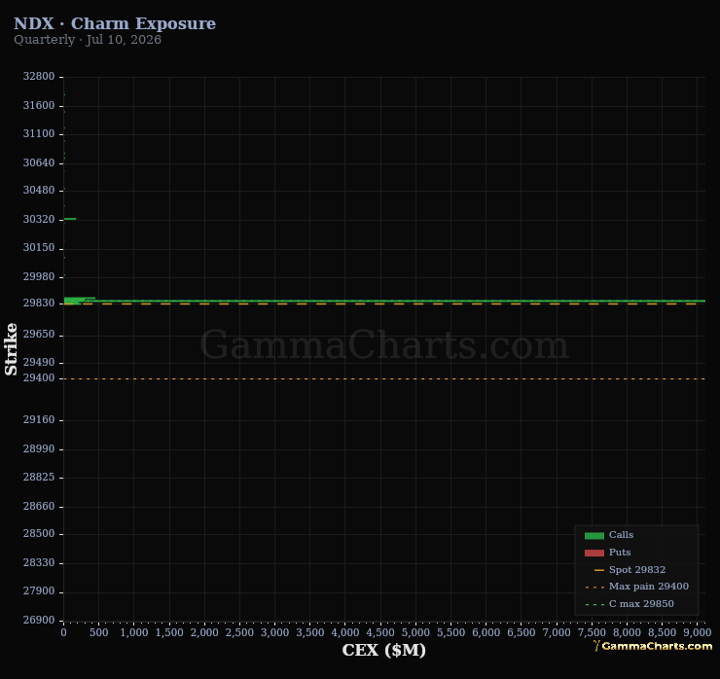This screenshot has width=720, height=679.
Task: Toggle the C max 29850 legend entry
Action: point(630,604)
